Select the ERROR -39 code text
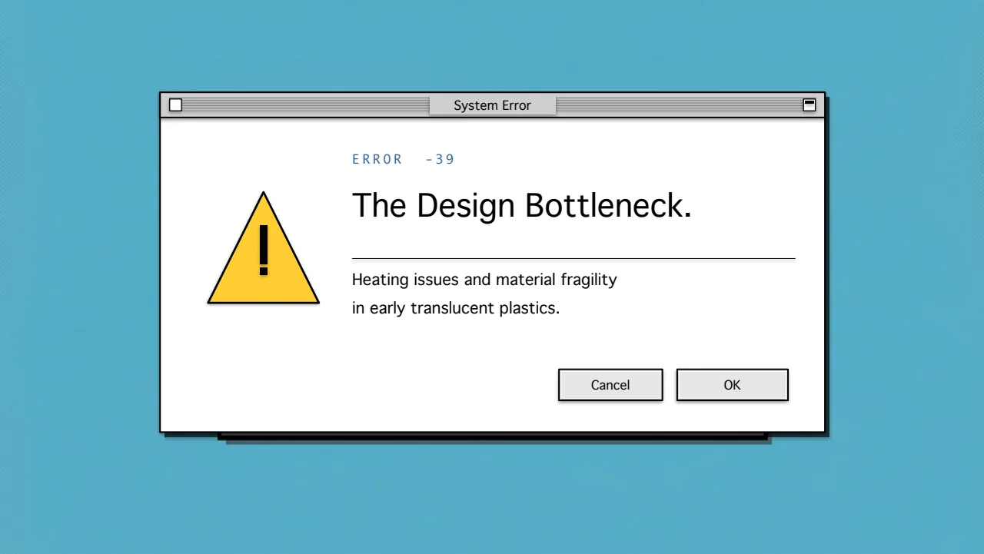This screenshot has height=554, width=984. tap(404, 160)
